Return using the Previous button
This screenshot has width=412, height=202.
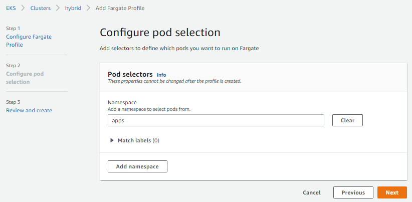pos(353,192)
